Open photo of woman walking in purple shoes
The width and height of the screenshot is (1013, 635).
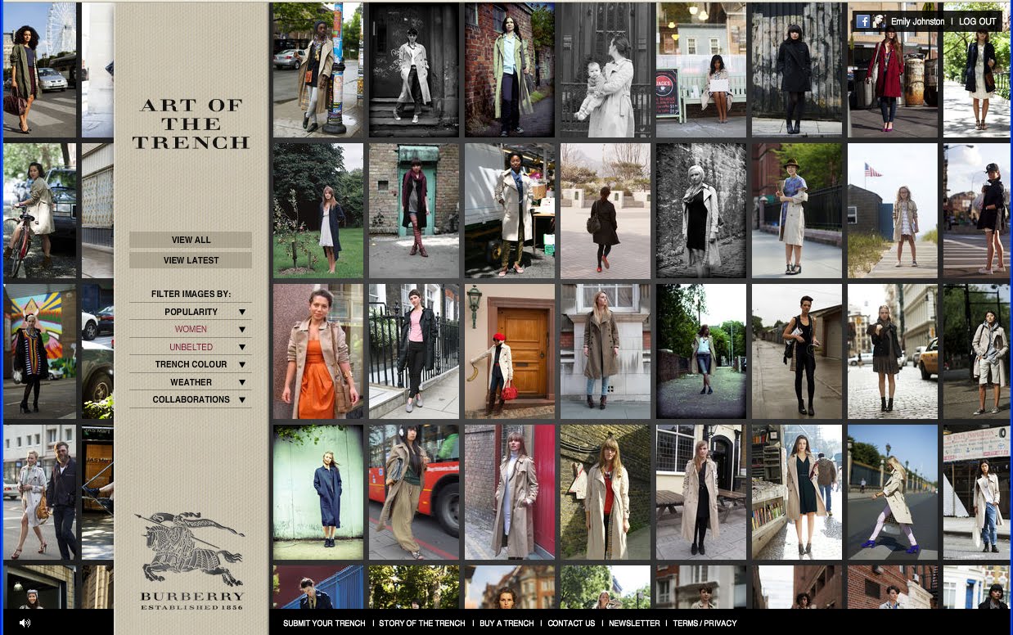click(893, 492)
